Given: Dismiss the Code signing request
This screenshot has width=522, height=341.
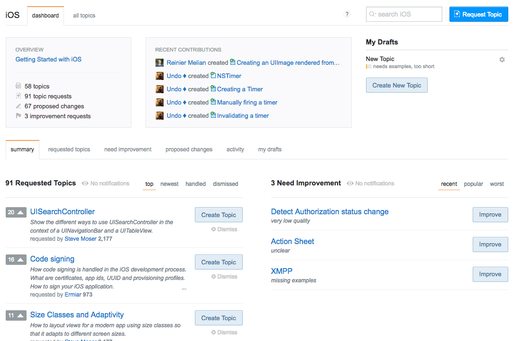Looking at the screenshot, I should click(224, 277).
